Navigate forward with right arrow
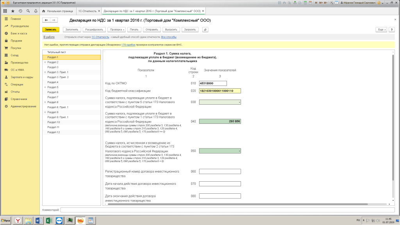Viewport: 400px width, 225px height. pos(54,20)
